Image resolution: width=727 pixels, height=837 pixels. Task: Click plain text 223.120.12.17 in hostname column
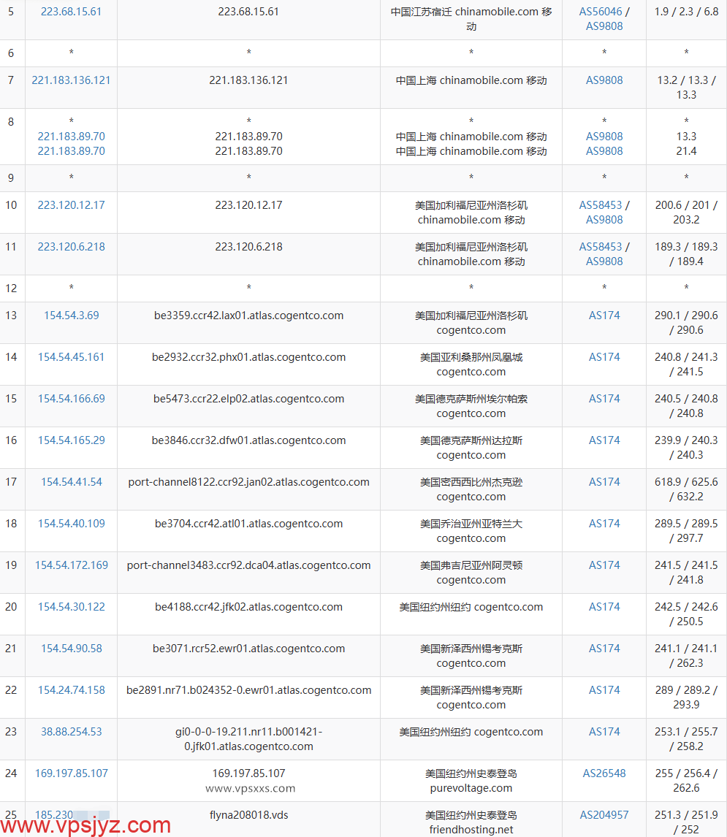248,205
